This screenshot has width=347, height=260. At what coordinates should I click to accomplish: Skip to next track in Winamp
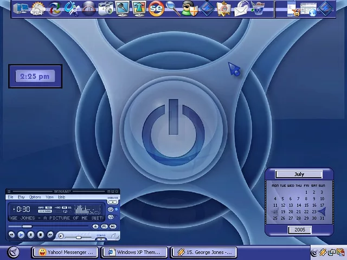tap(50, 235)
